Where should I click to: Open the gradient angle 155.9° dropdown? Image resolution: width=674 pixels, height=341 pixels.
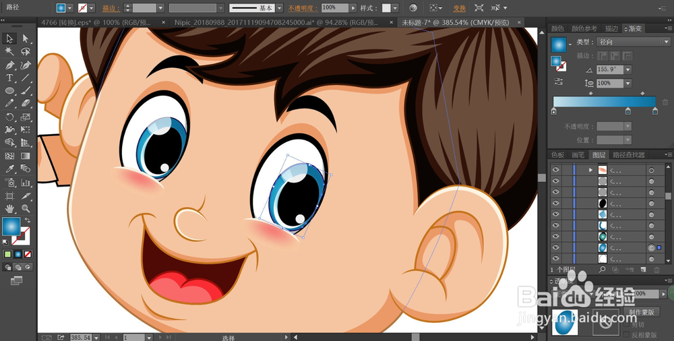pyautogui.click(x=628, y=69)
